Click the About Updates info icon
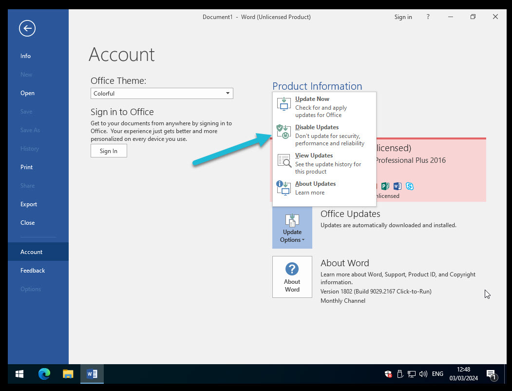Viewport: 512px width, 391px height. pyautogui.click(x=284, y=188)
